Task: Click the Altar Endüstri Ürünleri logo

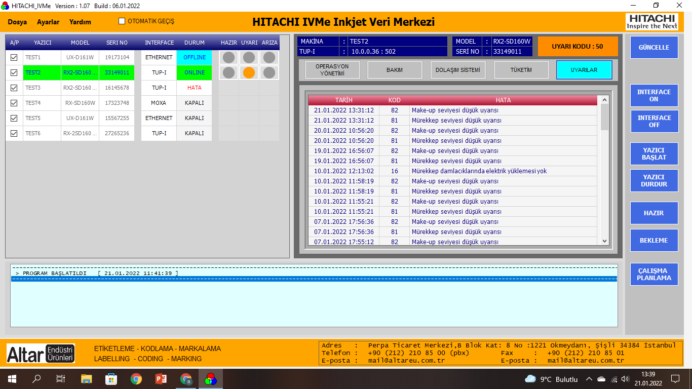Action: (41, 354)
